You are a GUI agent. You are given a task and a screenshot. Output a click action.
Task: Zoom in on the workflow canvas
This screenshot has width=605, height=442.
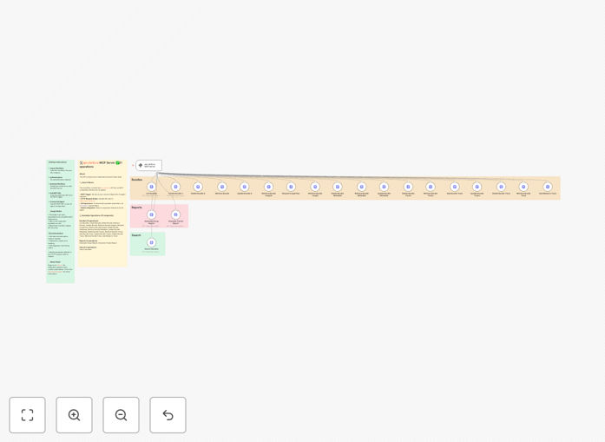pos(74,415)
